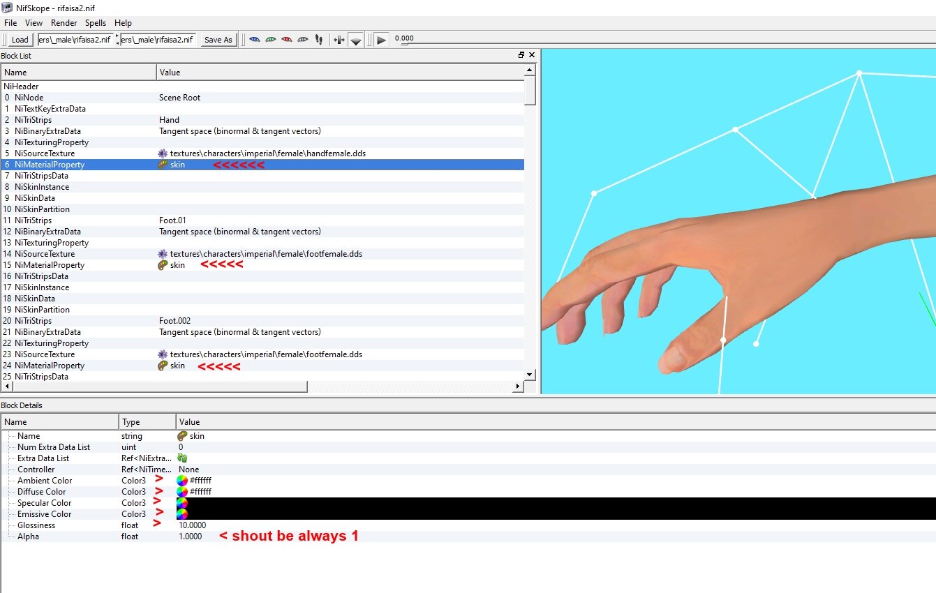Click the texture flower icon in handfemale.dds row

pyautogui.click(x=163, y=153)
